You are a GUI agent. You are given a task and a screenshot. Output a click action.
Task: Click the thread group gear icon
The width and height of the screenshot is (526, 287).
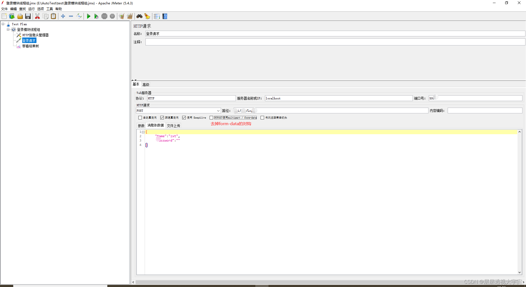[13, 30]
